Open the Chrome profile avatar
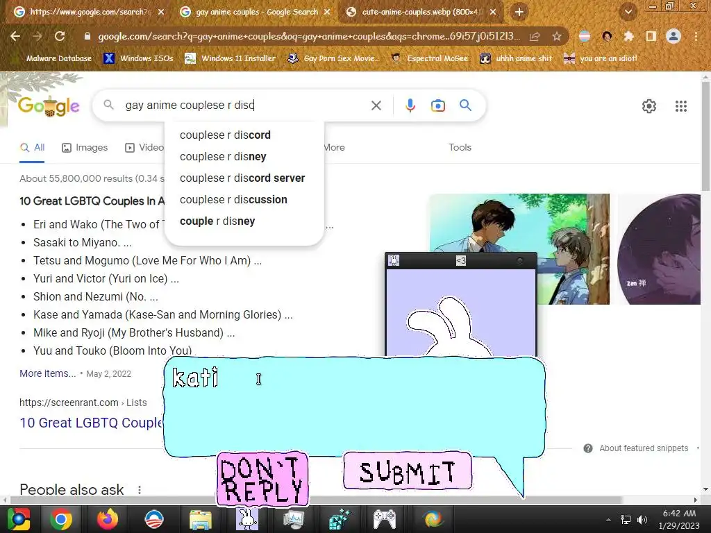 pos(674,36)
